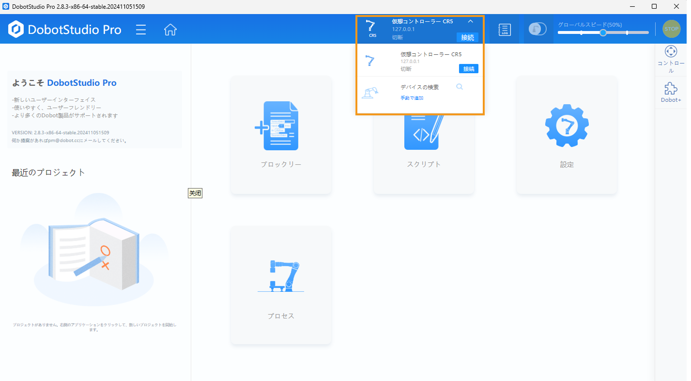The image size is (691, 381).
Task: Click 接続 in the white device list row
Action: (469, 69)
